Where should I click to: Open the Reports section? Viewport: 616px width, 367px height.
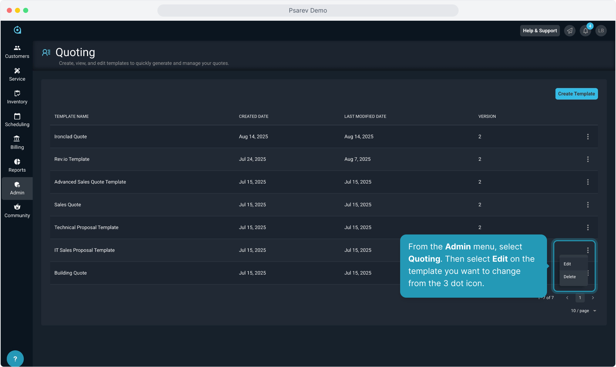[17, 165]
